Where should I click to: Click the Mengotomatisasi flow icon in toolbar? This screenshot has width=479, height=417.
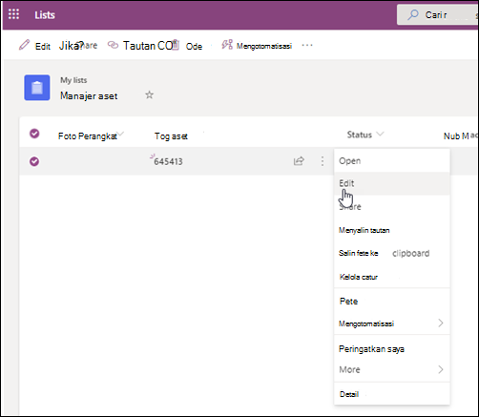[x=227, y=45]
